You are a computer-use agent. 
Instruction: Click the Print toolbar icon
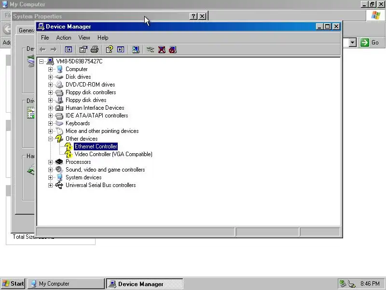[x=95, y=50]
